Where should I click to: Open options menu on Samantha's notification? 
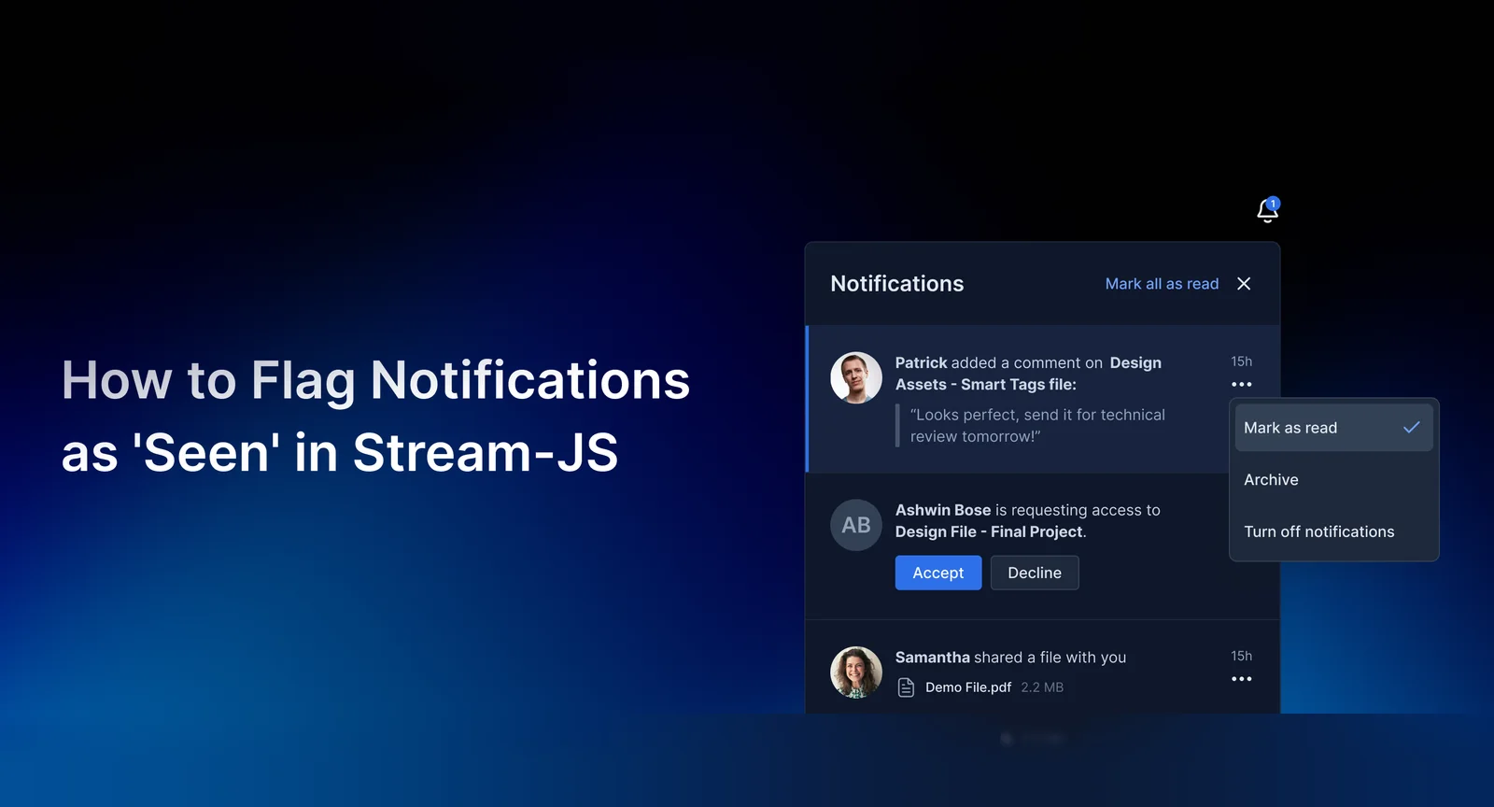click(1241, 679)
